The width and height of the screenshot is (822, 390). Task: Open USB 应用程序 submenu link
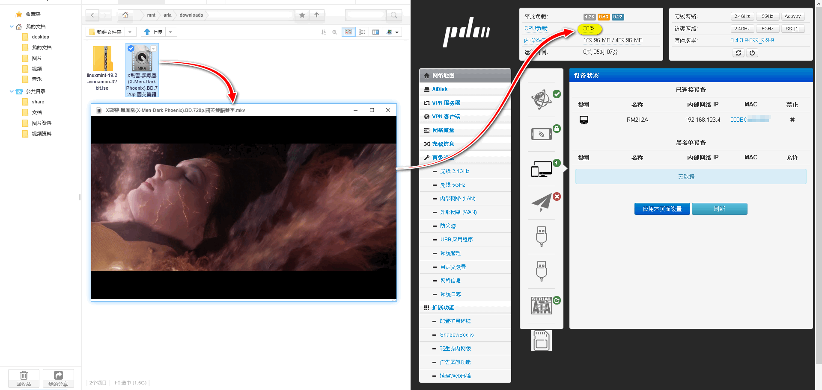(456, 240)
